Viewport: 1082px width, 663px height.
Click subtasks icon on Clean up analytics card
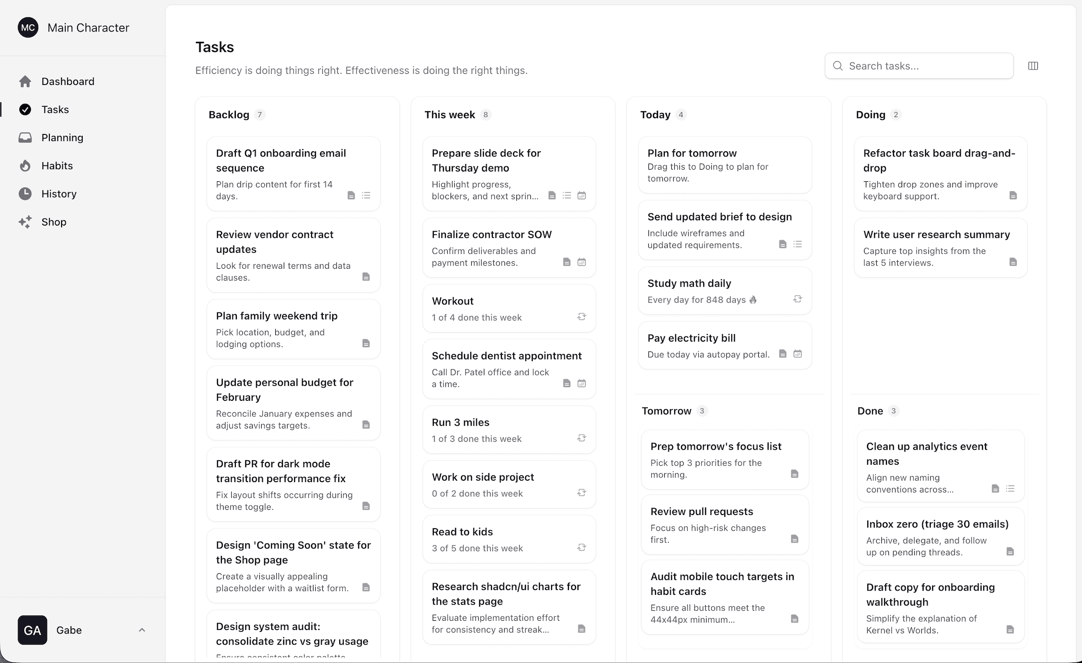tap(1011, 489)
